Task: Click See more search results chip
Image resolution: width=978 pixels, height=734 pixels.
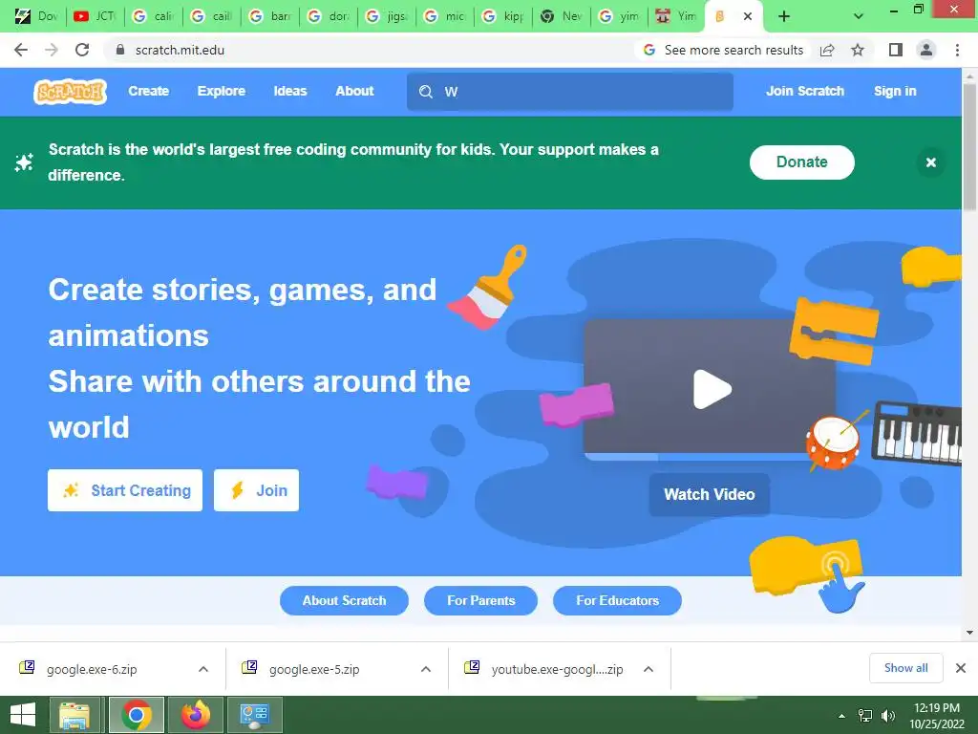Action: pos(724,50)
